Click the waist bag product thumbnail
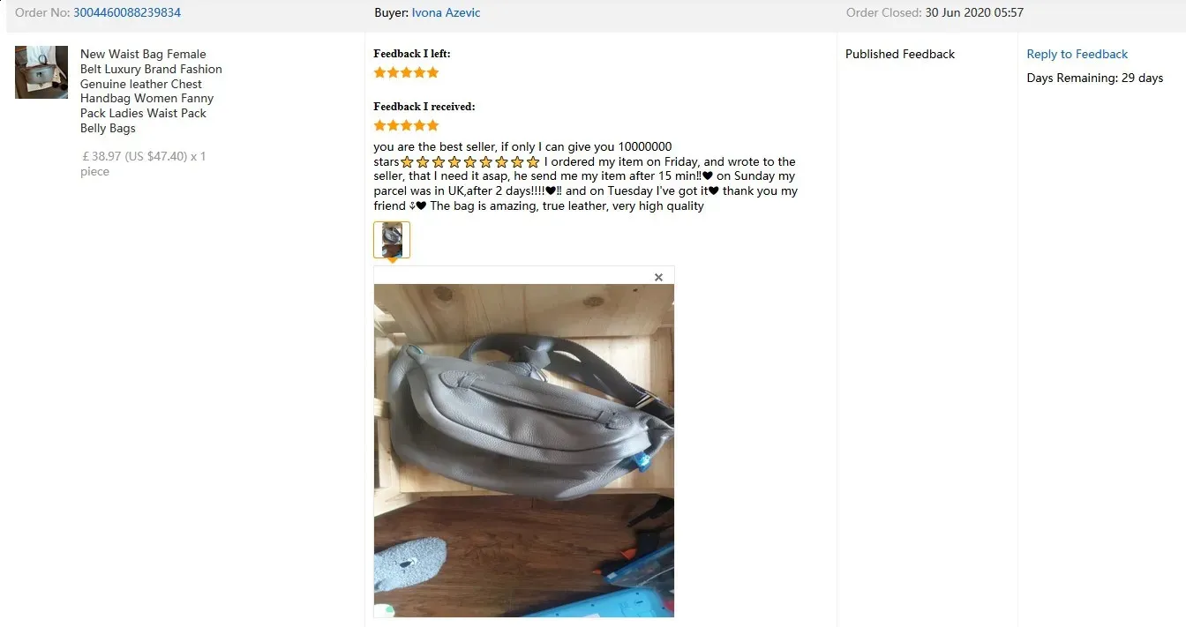 tap(41, 72)
